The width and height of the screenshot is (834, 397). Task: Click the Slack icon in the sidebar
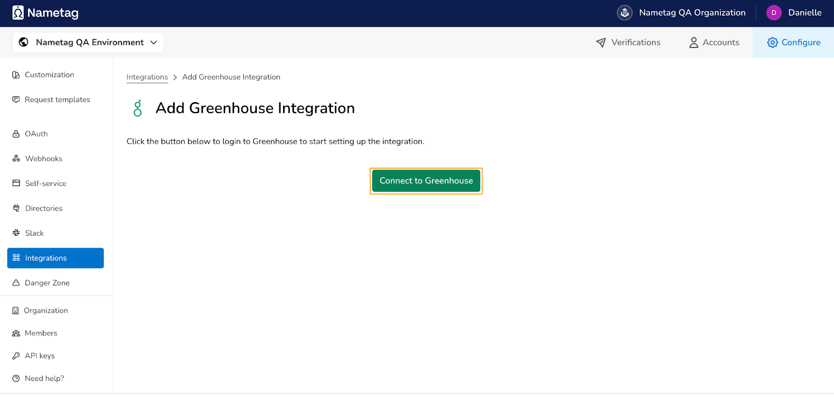click(16, 233)
